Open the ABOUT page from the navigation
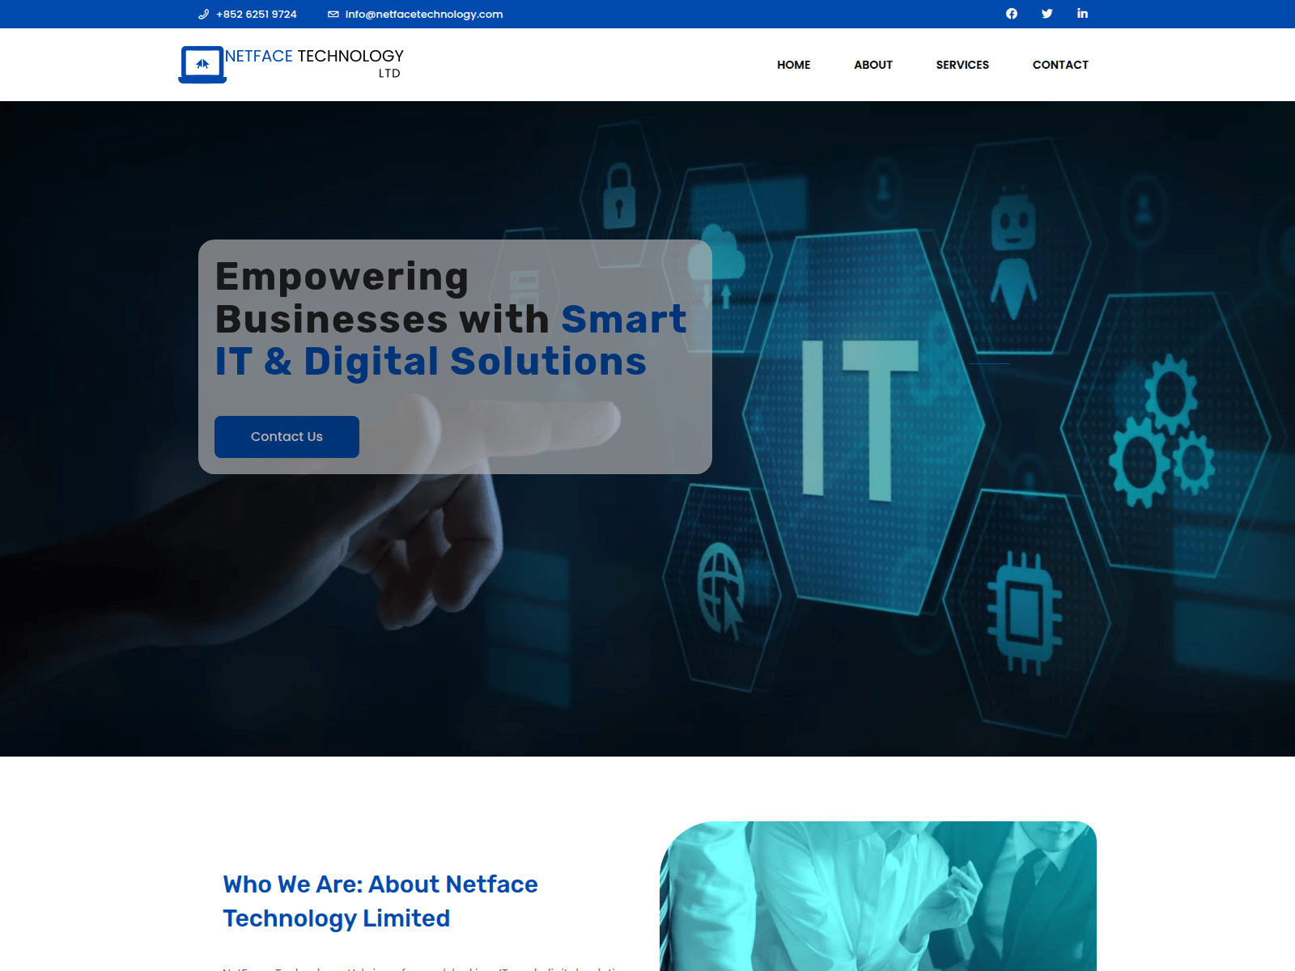Viewport: 1295px width, 971px height. [873, 65]
